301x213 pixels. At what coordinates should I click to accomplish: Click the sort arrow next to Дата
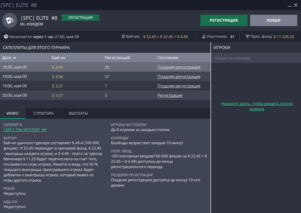pos(14,58)
